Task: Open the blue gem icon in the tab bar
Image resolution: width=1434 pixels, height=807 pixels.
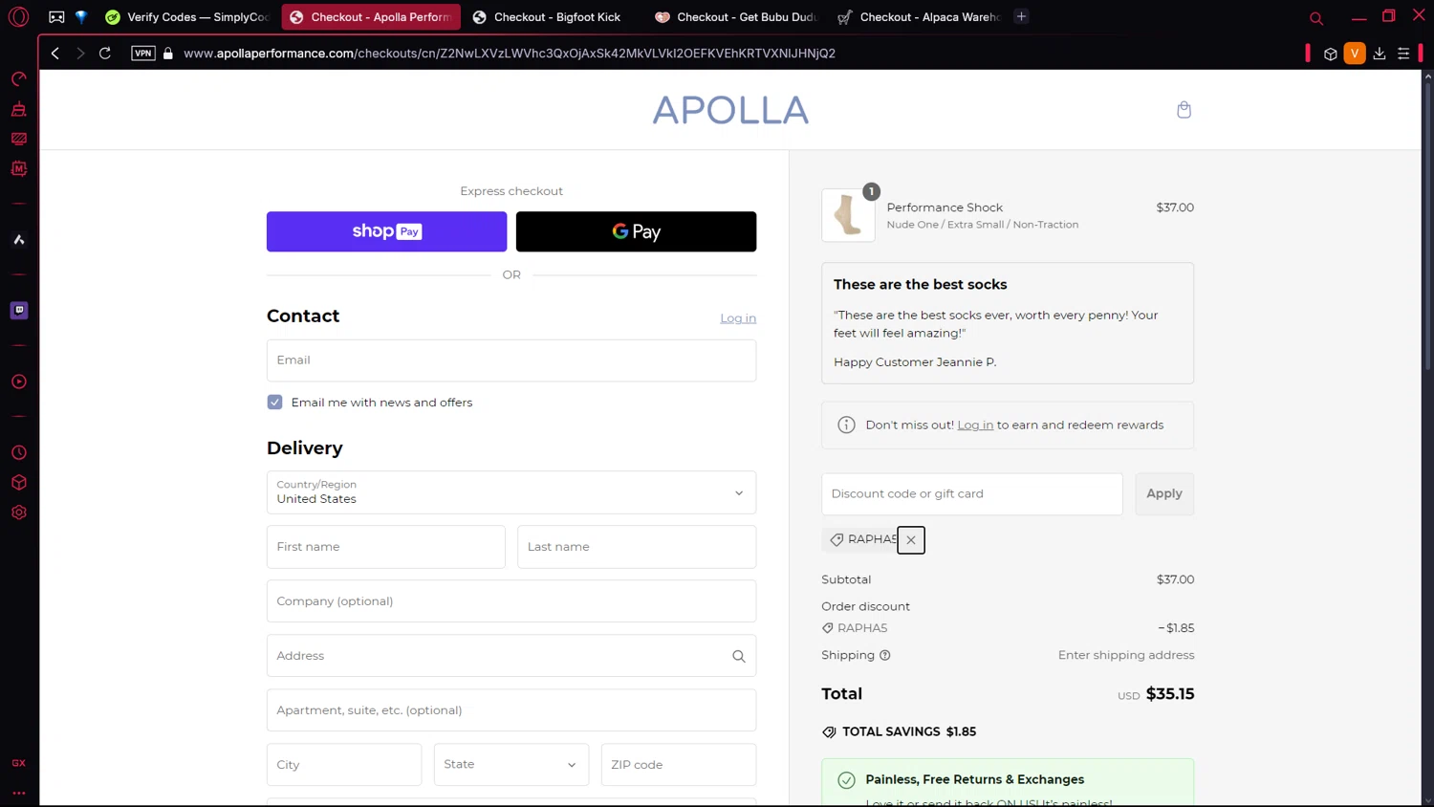Action: click(x=81, y=17)
